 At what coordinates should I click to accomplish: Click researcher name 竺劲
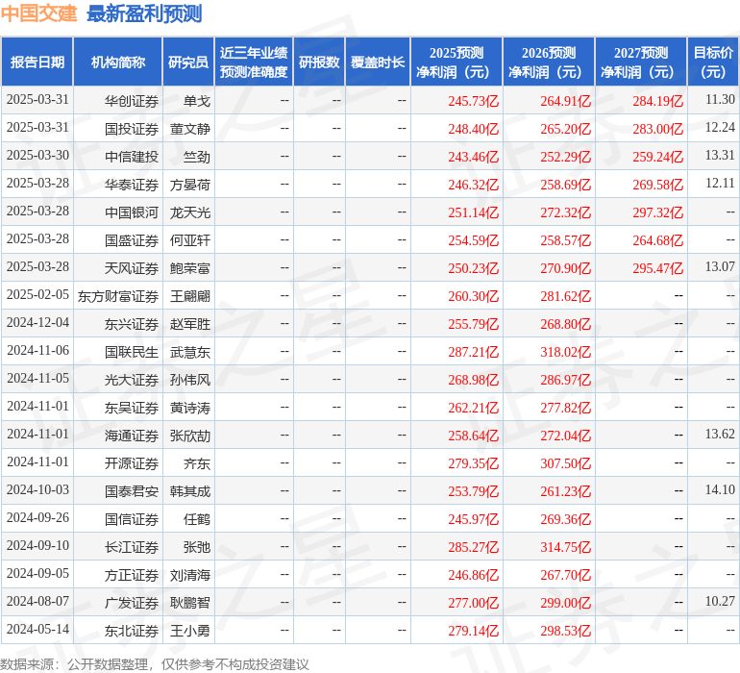[197, 157]
